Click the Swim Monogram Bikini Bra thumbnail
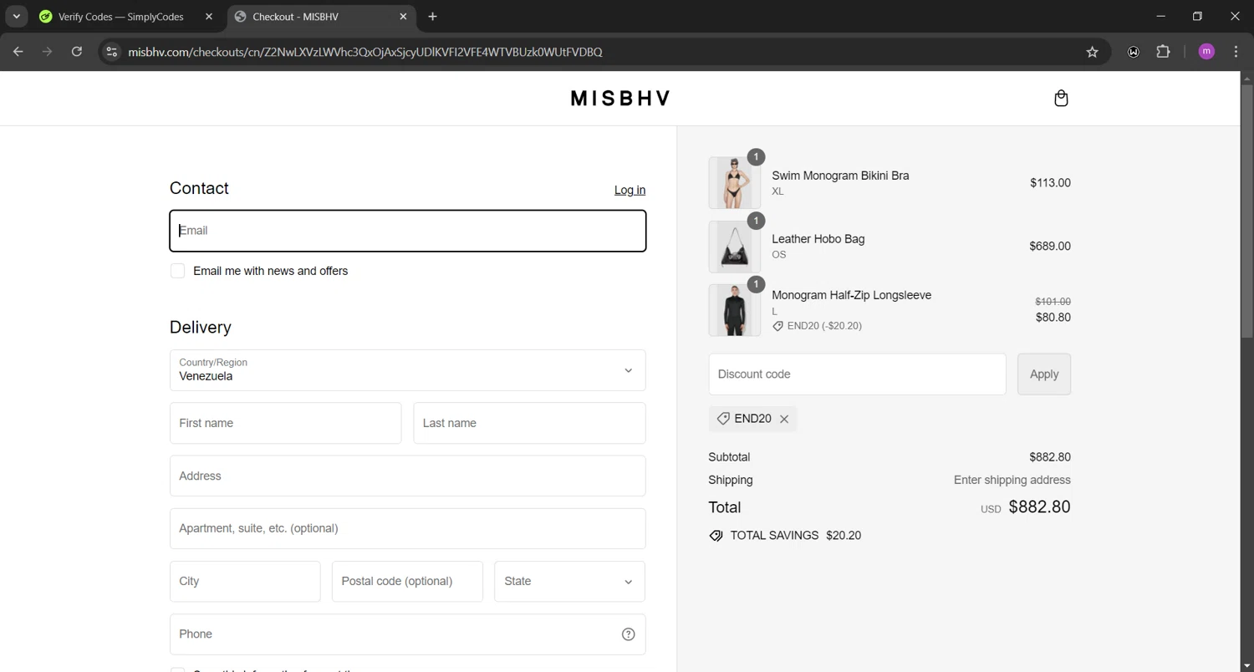 click(734, 183)
